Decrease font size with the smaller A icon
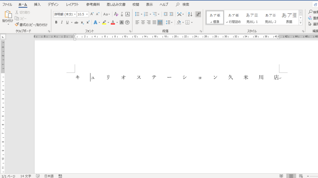The width and height of the screenshot is (318, 178). [x=98, y=14]
